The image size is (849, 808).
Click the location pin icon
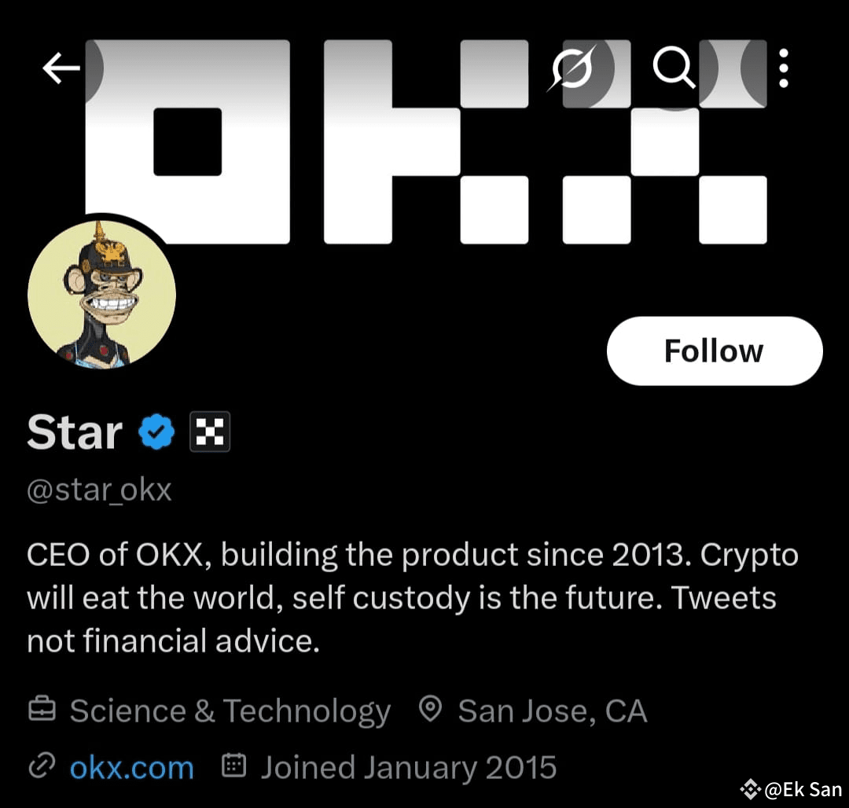coord(430,710)
